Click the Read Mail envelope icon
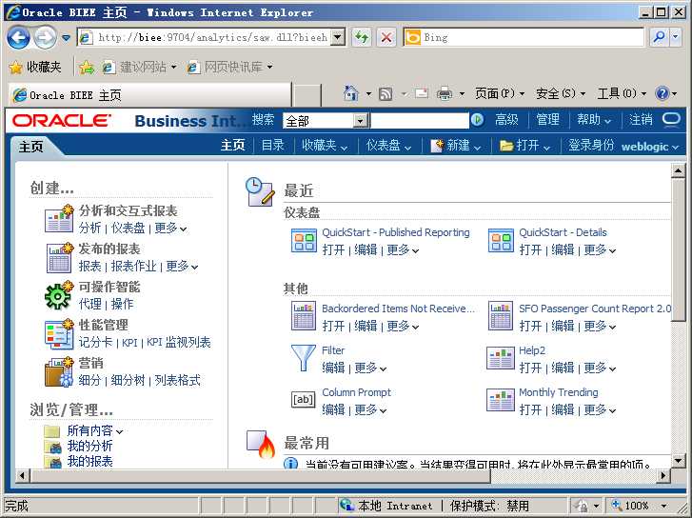Image resolution: width=692 pixels, height=518 pixels. click(422, 93)
